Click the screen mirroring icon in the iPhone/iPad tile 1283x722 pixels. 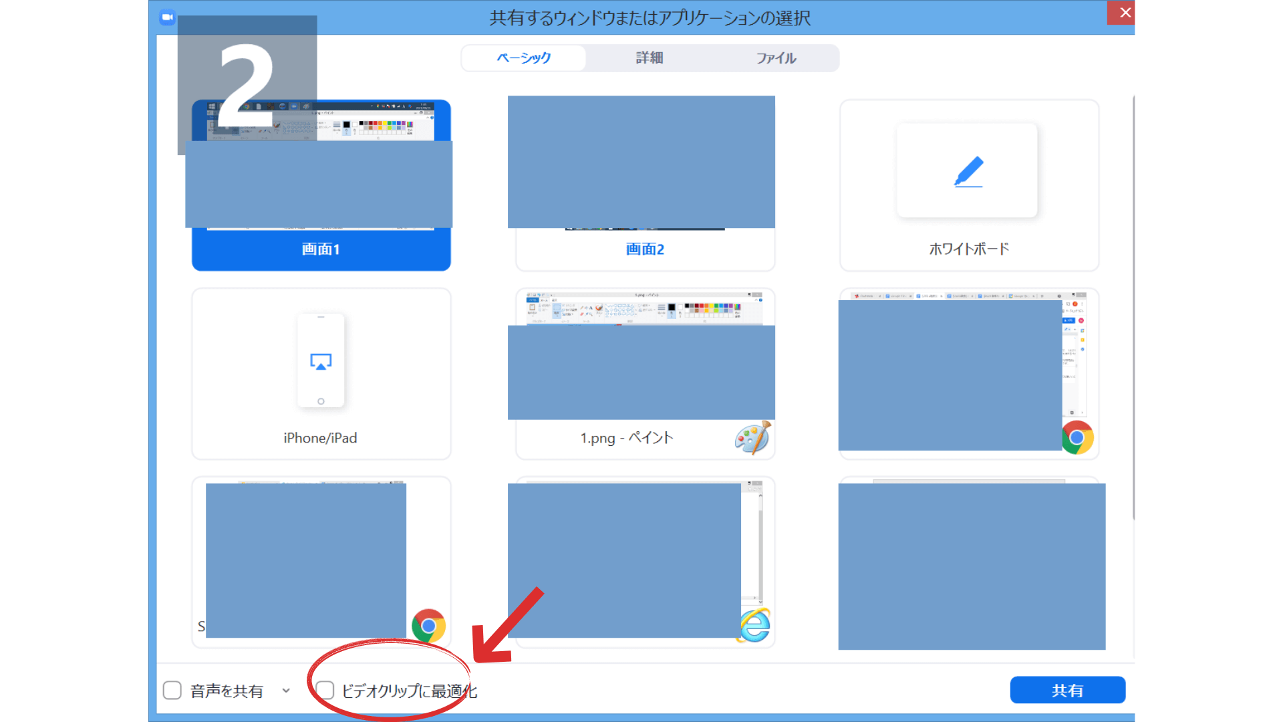(321, 361)
